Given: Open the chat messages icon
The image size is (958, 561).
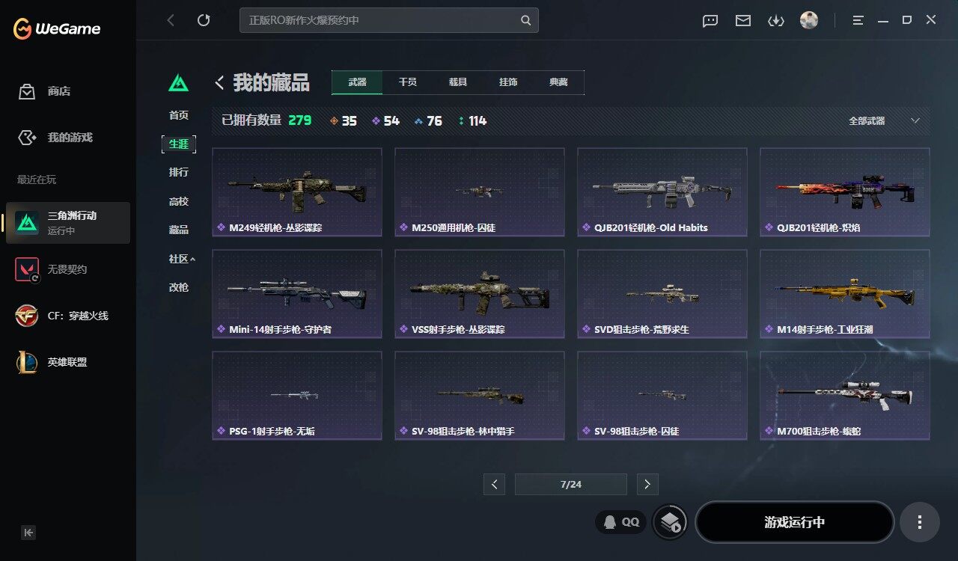Looking at the screenshot, I should [x=710, y=20].
